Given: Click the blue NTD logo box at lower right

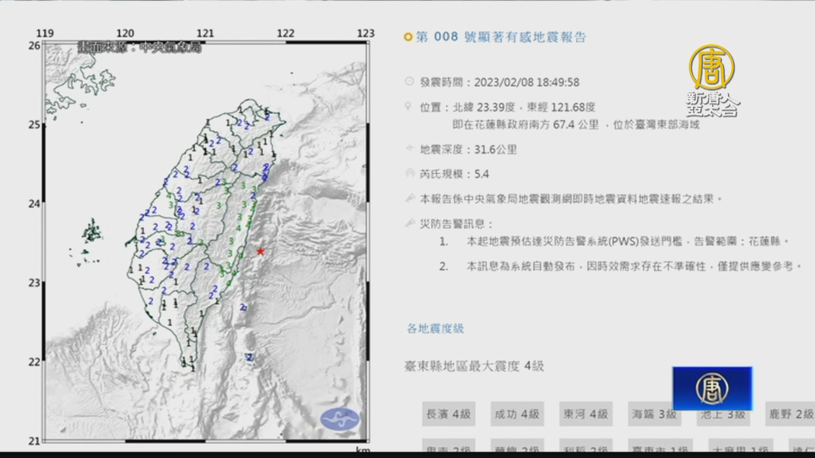Looking at the screenshot, I should [x=712, y=388].
